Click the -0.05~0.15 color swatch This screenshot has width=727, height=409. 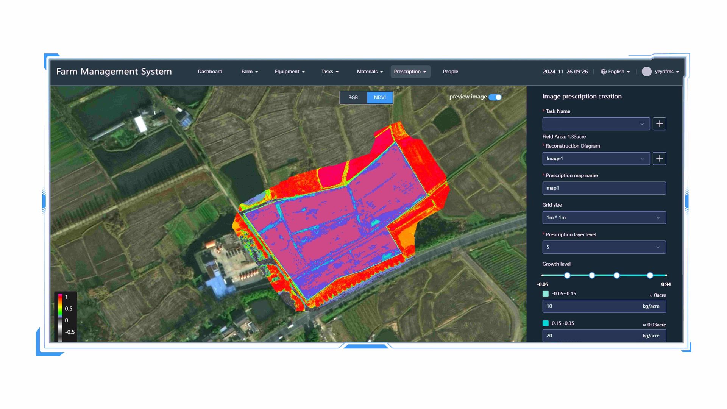coord(545,293)
